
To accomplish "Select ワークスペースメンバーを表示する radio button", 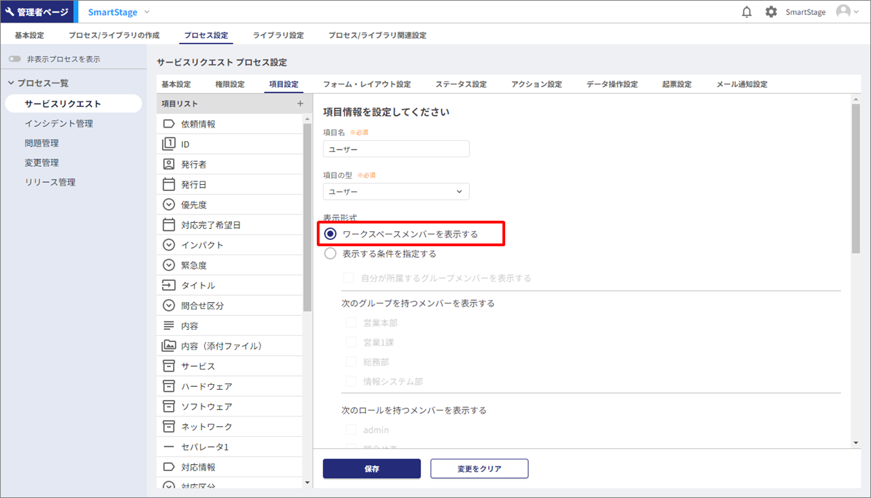I will click(x=331, y=234).
